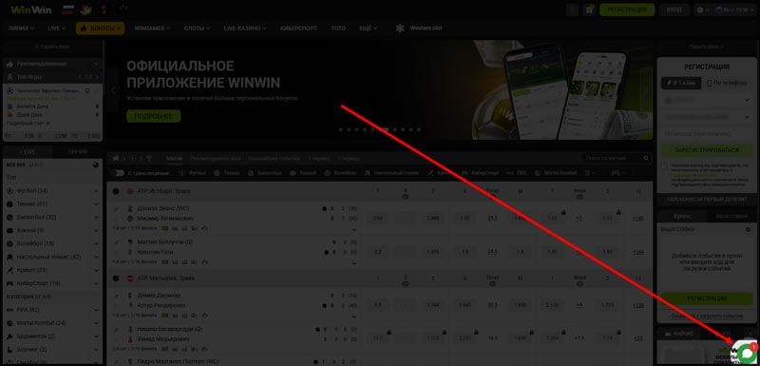Click the trophy icon in matches toolbar
The height and width of the screenshot is (366, 760).
click(x=149, y=158)
